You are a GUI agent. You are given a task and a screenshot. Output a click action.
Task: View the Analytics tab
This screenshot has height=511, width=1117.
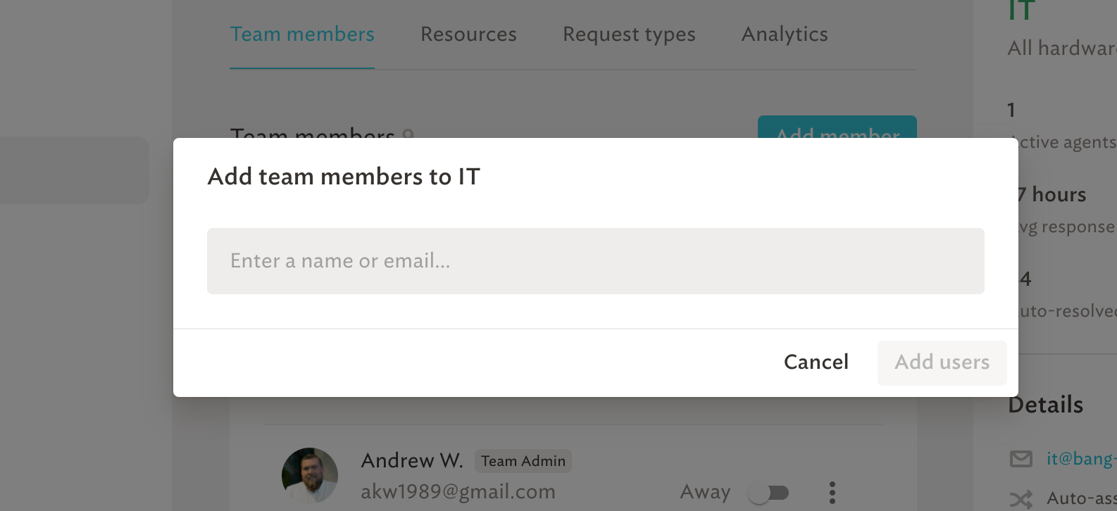coord(785,34)
